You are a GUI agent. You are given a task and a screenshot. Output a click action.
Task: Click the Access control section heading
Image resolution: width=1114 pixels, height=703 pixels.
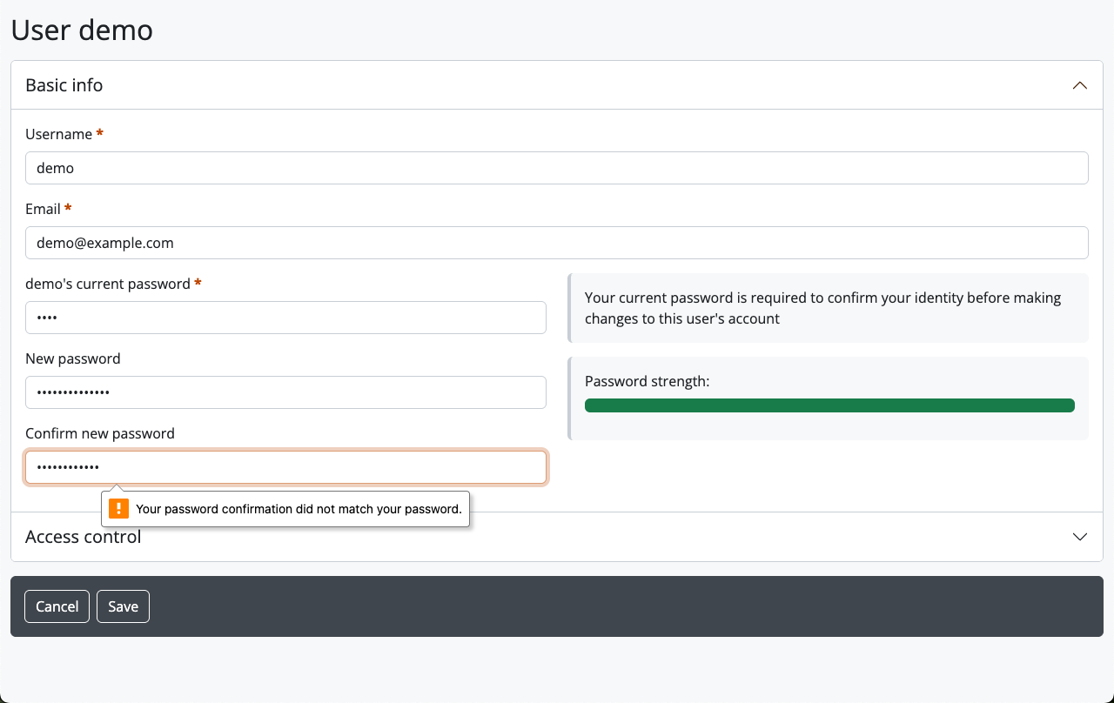[x=84, y=538]
